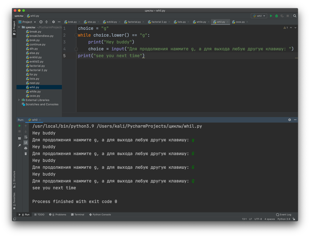Toggle Scroll to End in Run console
310x237 pixels.
[26, 143]
